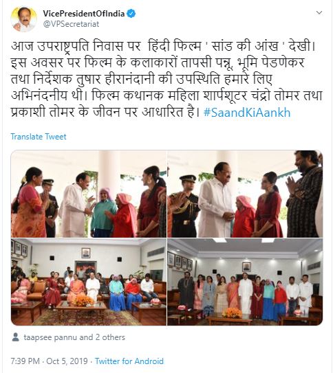The image size is (333, 373).
Task: Open the bottom-right standing group photo
Action: [x=245, y=282]
